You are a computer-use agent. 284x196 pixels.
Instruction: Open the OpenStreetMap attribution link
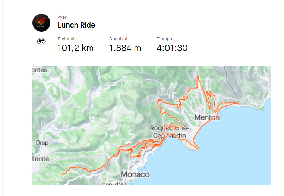tap(47, 180)
